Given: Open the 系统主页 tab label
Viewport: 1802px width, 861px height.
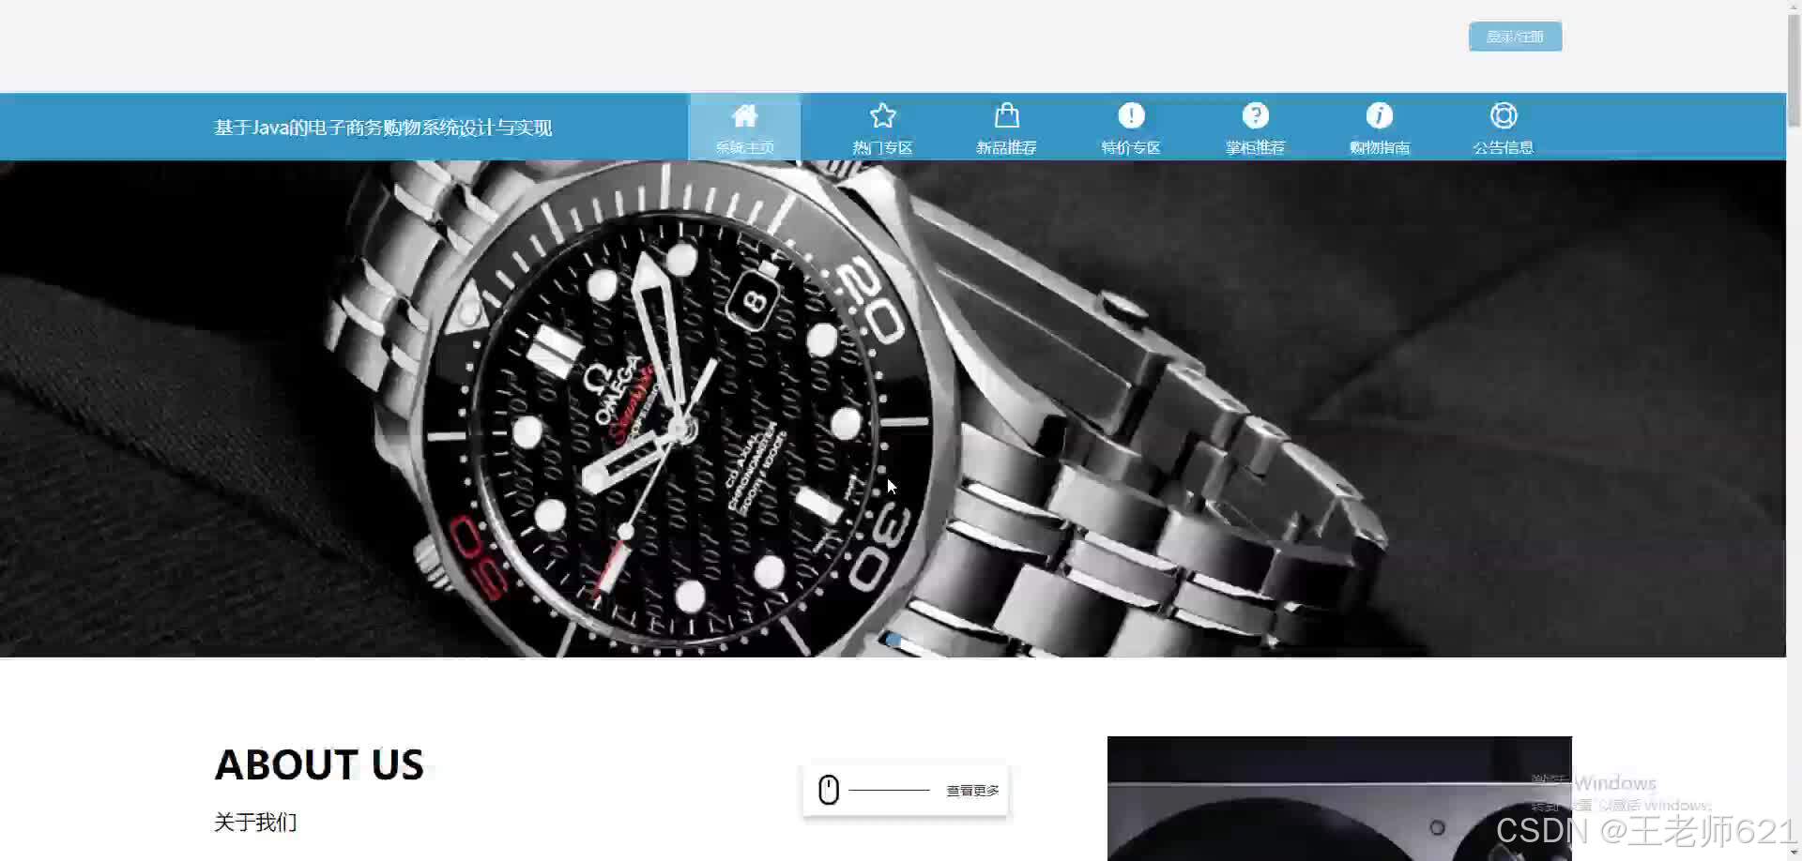Looking at the screenshot, I should point(744,147).
